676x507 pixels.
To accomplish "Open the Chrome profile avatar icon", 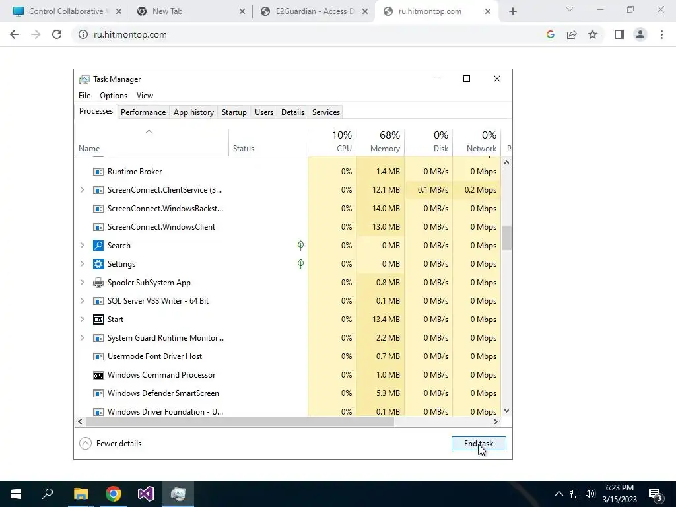I will point(640,34).
